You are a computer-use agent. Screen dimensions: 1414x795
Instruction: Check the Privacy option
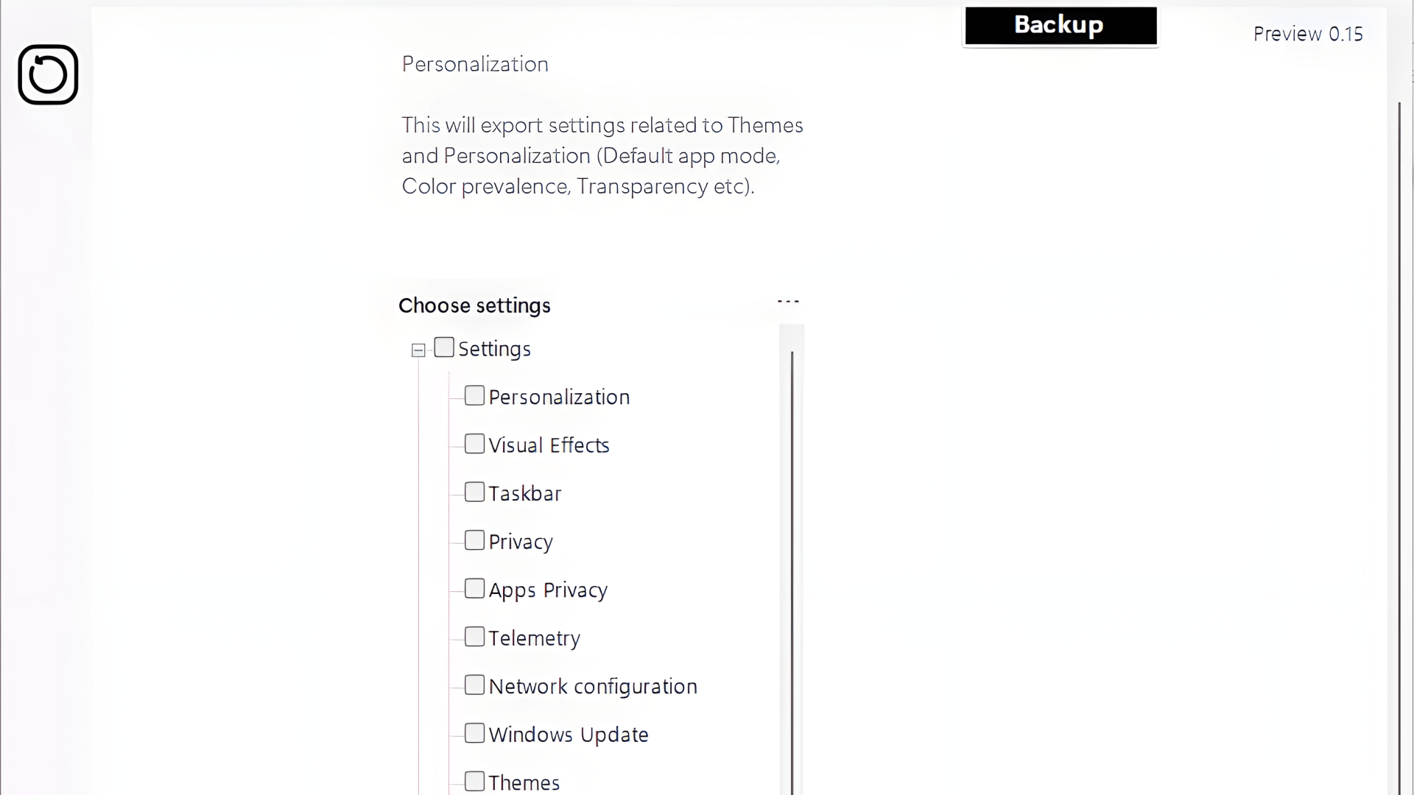(474, 540)
